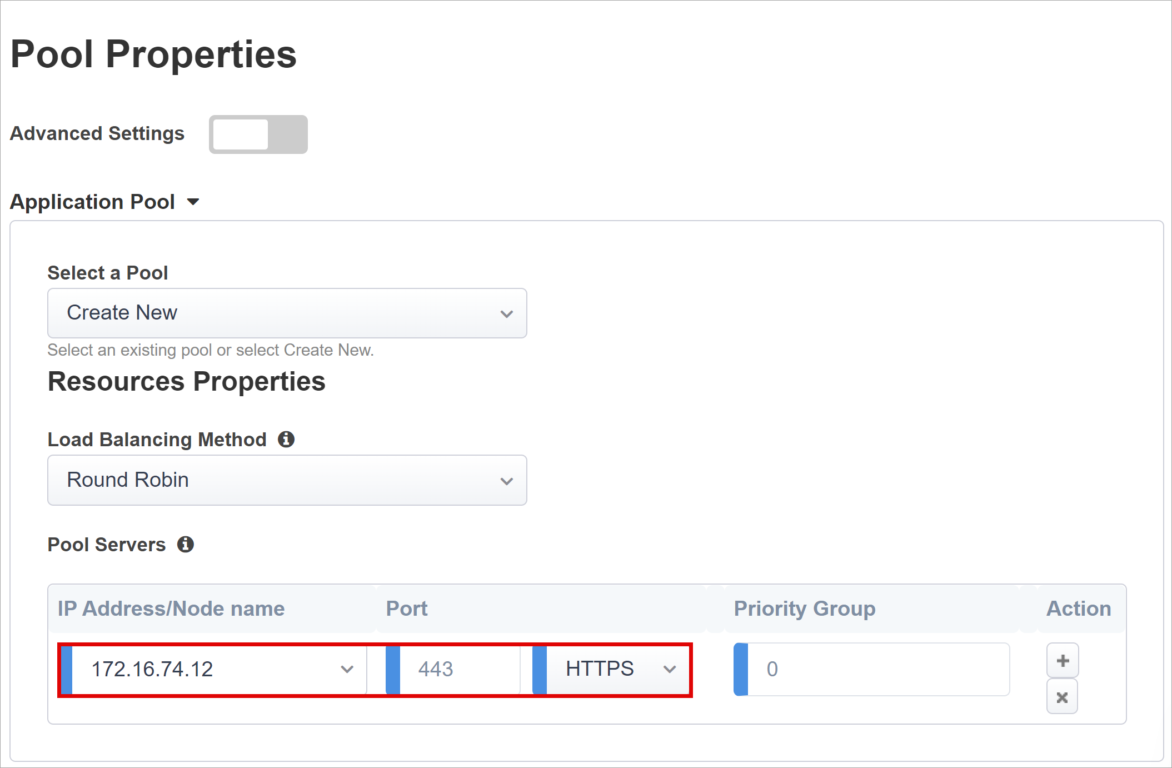The width and height of the screenshot is (1172, 768).
Task: Select Create New from pool selector
Action: point(289,313)
